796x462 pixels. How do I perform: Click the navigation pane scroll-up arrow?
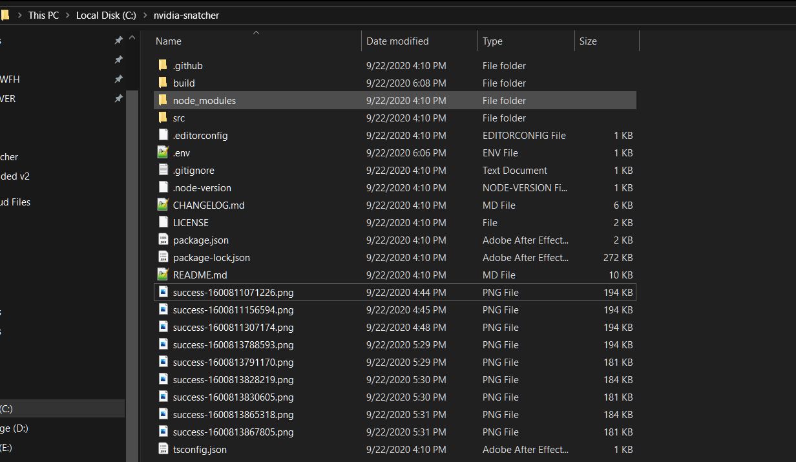point(132,38)
